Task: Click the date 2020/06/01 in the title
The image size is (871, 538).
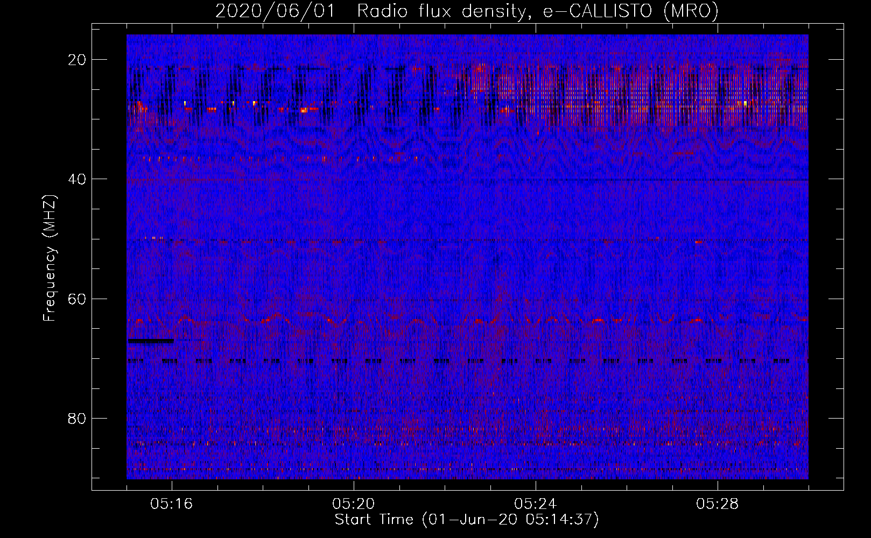Action: 275,11
